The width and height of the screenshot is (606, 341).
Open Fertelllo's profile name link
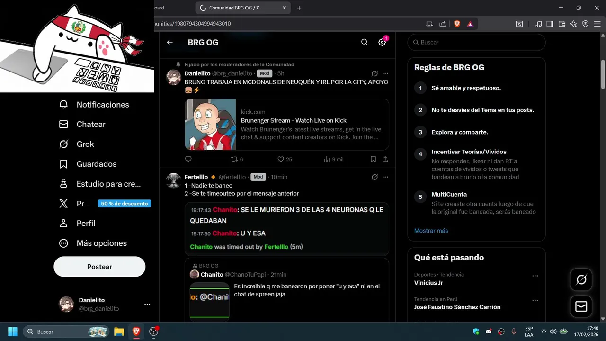pyautogui.click(x=196, y=177)
